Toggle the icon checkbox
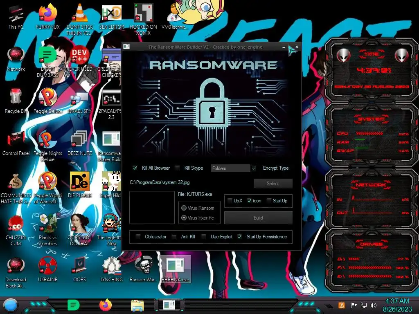 [x=249, y=201]
